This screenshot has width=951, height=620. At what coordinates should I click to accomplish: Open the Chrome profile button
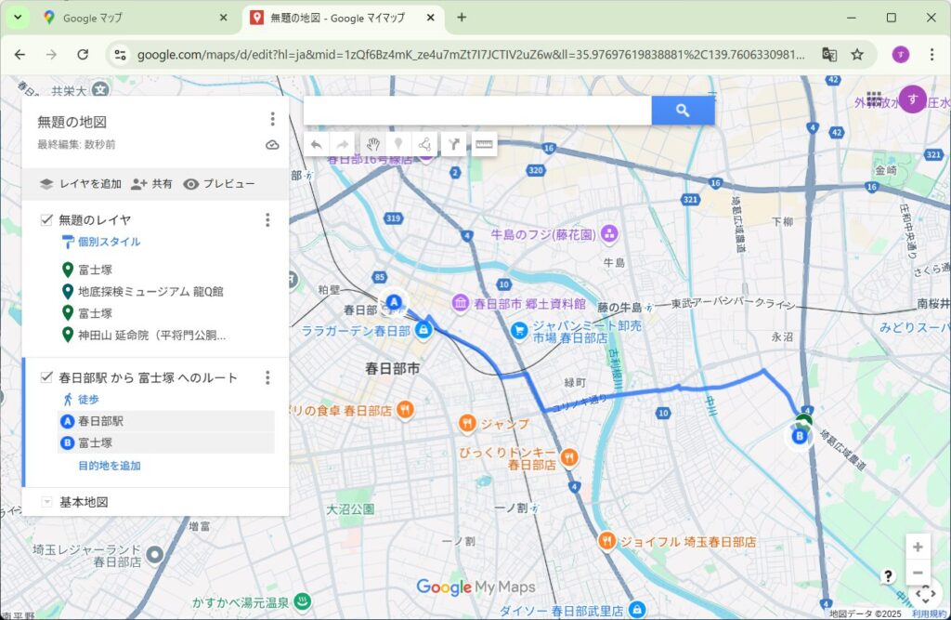pos(901,55)
